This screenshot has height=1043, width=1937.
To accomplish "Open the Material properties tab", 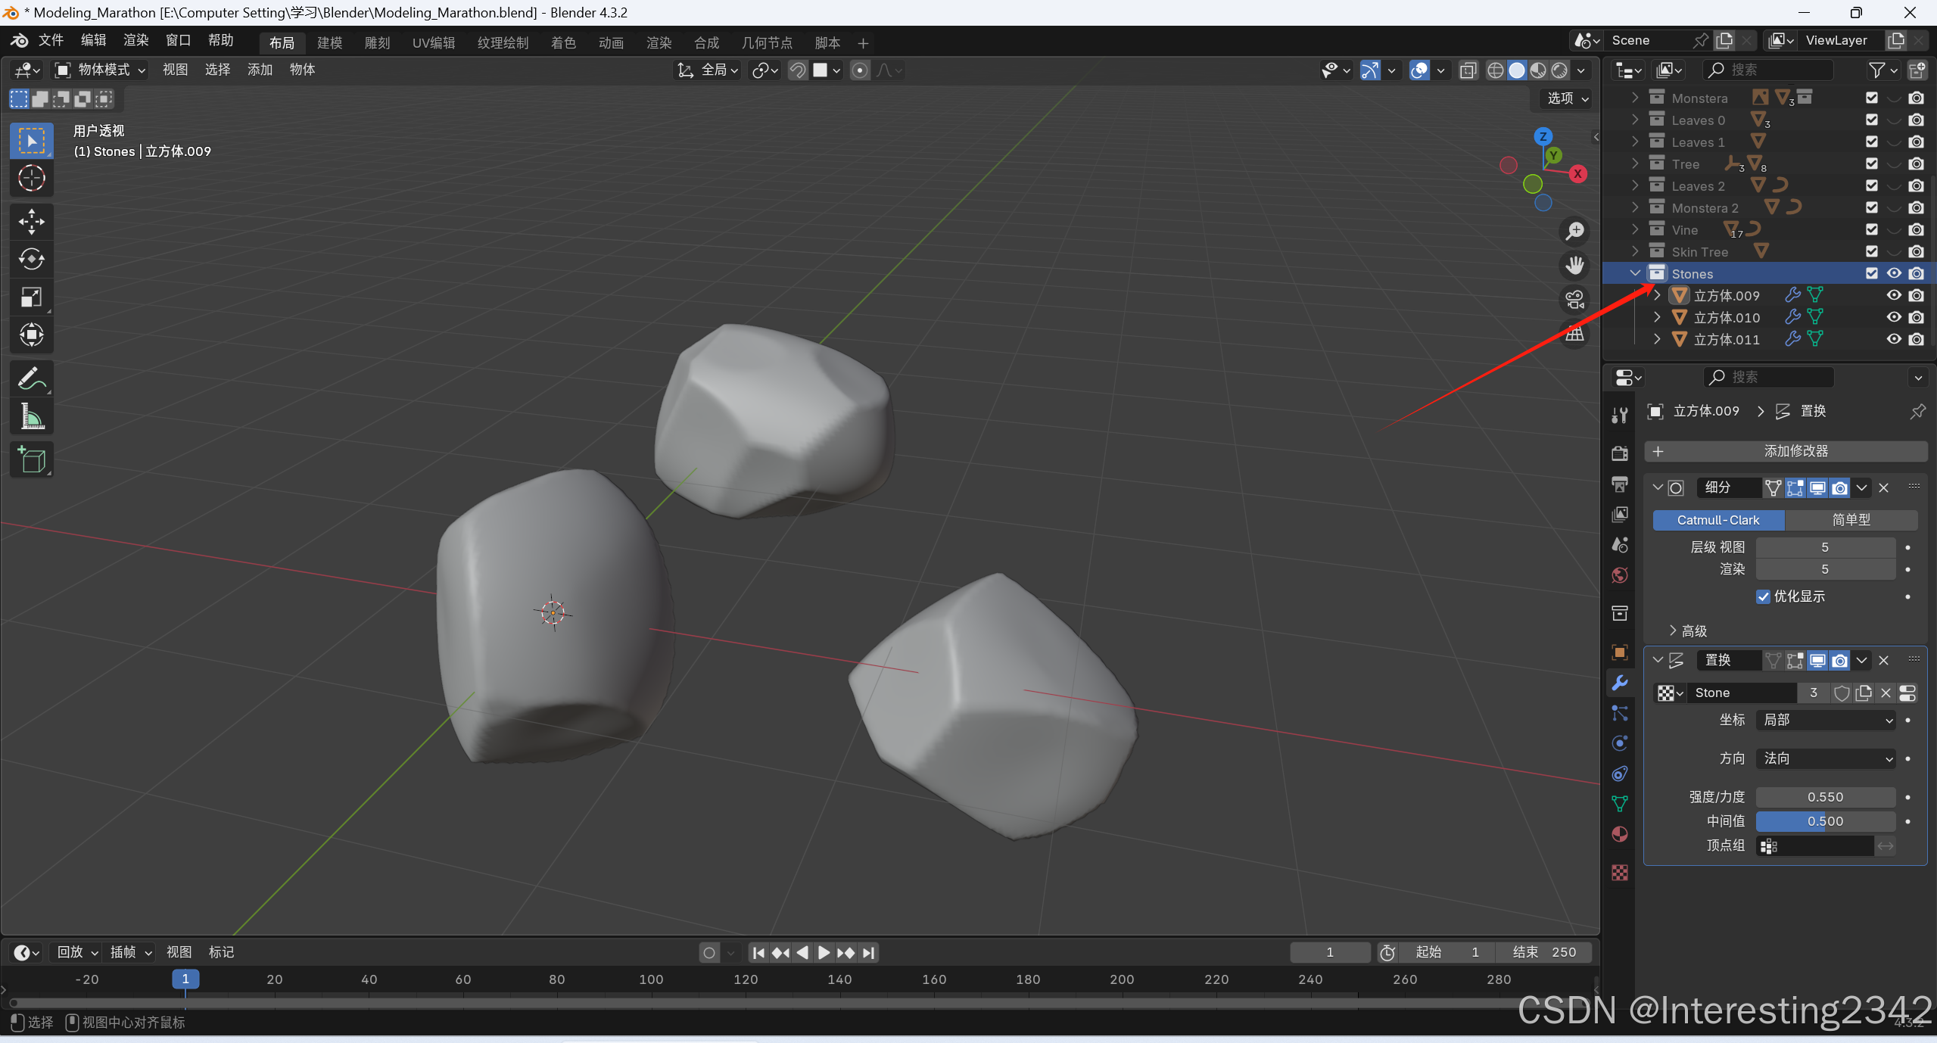I will (1620, 835).
